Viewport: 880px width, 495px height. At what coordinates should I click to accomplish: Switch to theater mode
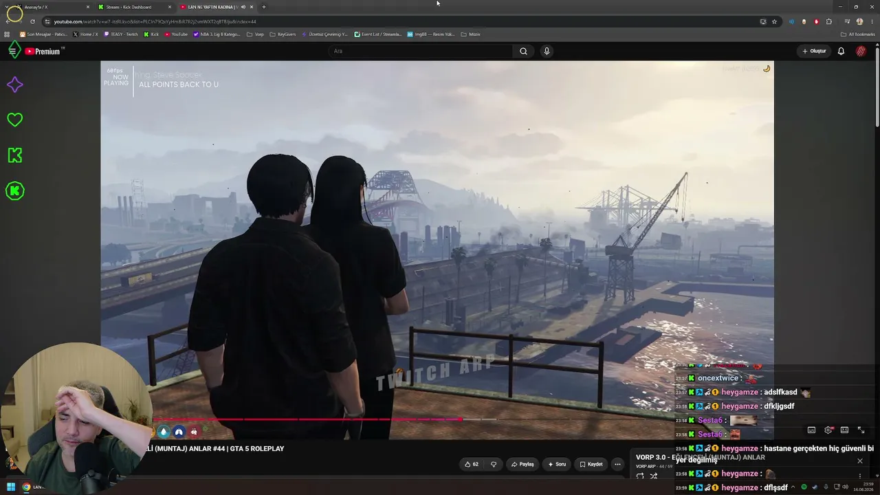[x=844, y=430]
